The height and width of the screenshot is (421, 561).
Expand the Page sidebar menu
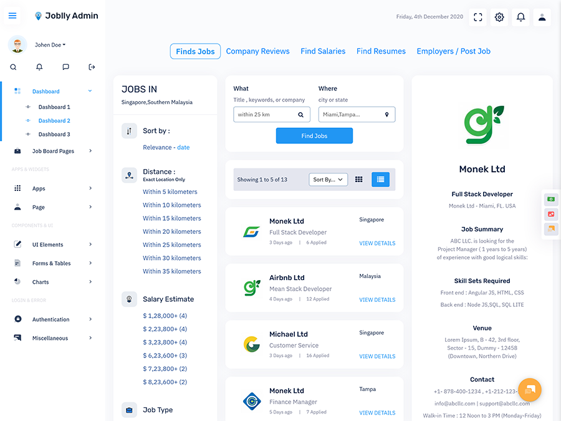(53, 207)
